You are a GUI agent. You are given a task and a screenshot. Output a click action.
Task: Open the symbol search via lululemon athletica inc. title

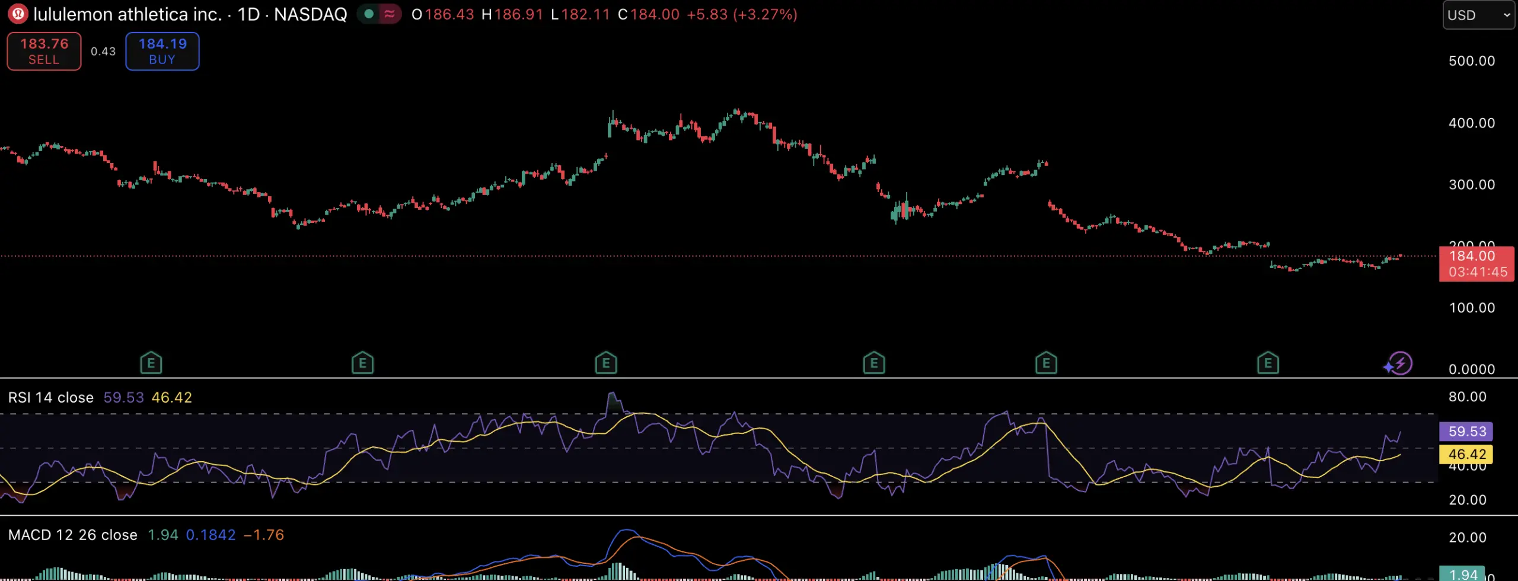127,14
